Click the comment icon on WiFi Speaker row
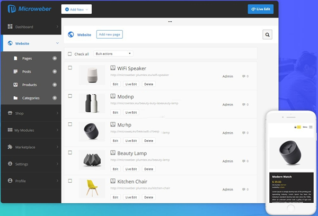This screenshot has width=318, height=216. tap(244, 76)
